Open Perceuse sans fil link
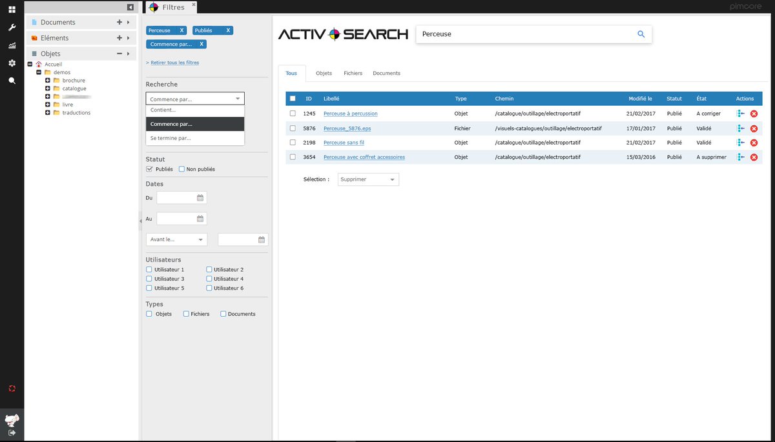Screen dimensions: 775x442 (344, 143)
